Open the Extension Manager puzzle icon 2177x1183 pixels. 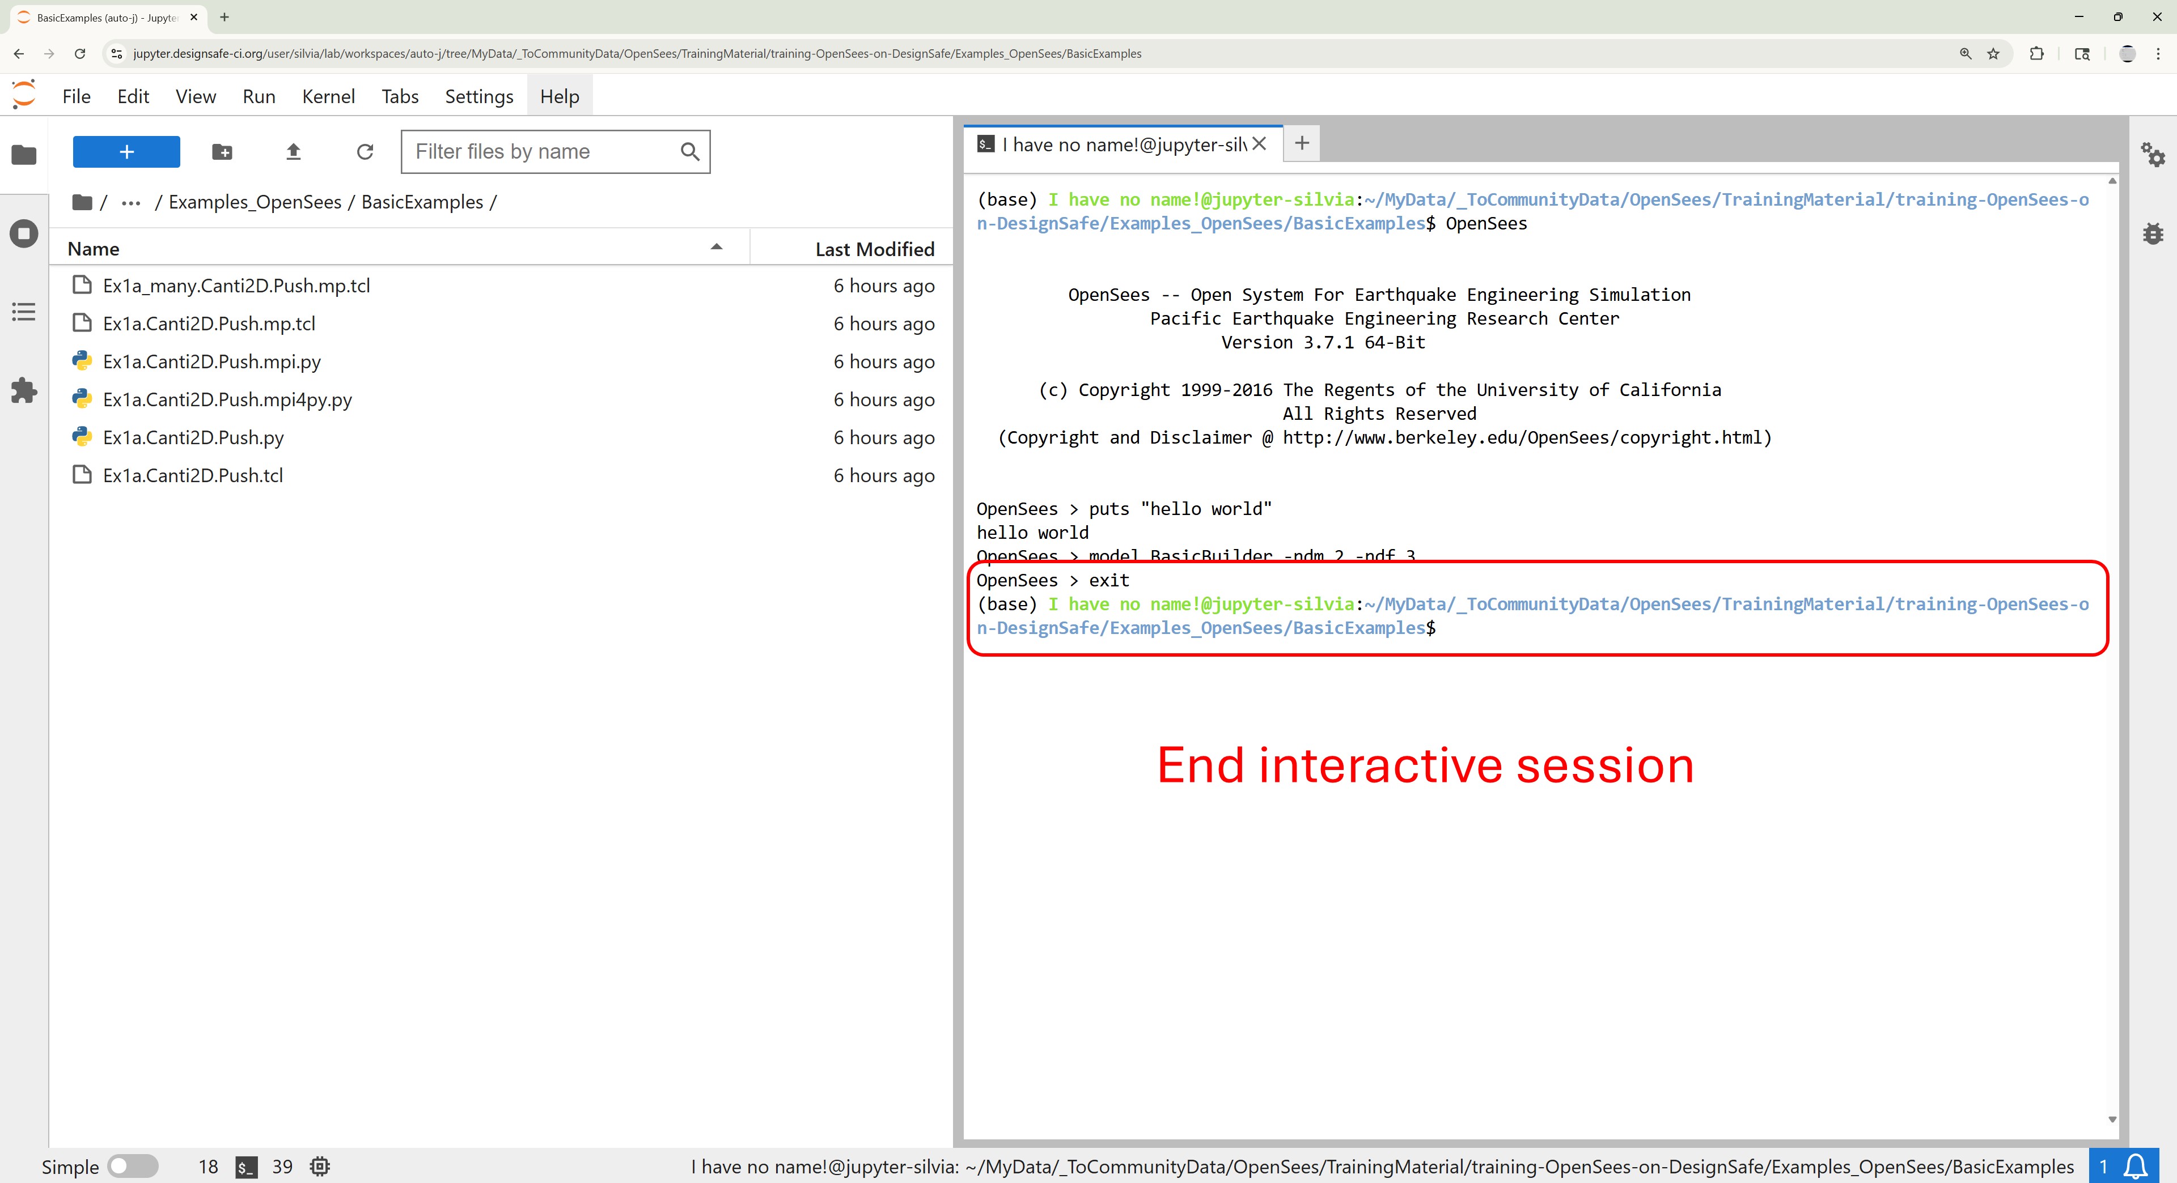[24, 390]
